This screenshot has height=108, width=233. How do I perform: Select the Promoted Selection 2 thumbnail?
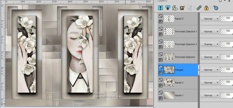(169, 44)
